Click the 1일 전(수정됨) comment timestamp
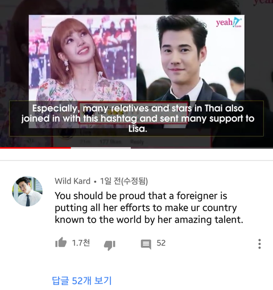This screenshot has width=273, height=290. click(x=124, y=181)
